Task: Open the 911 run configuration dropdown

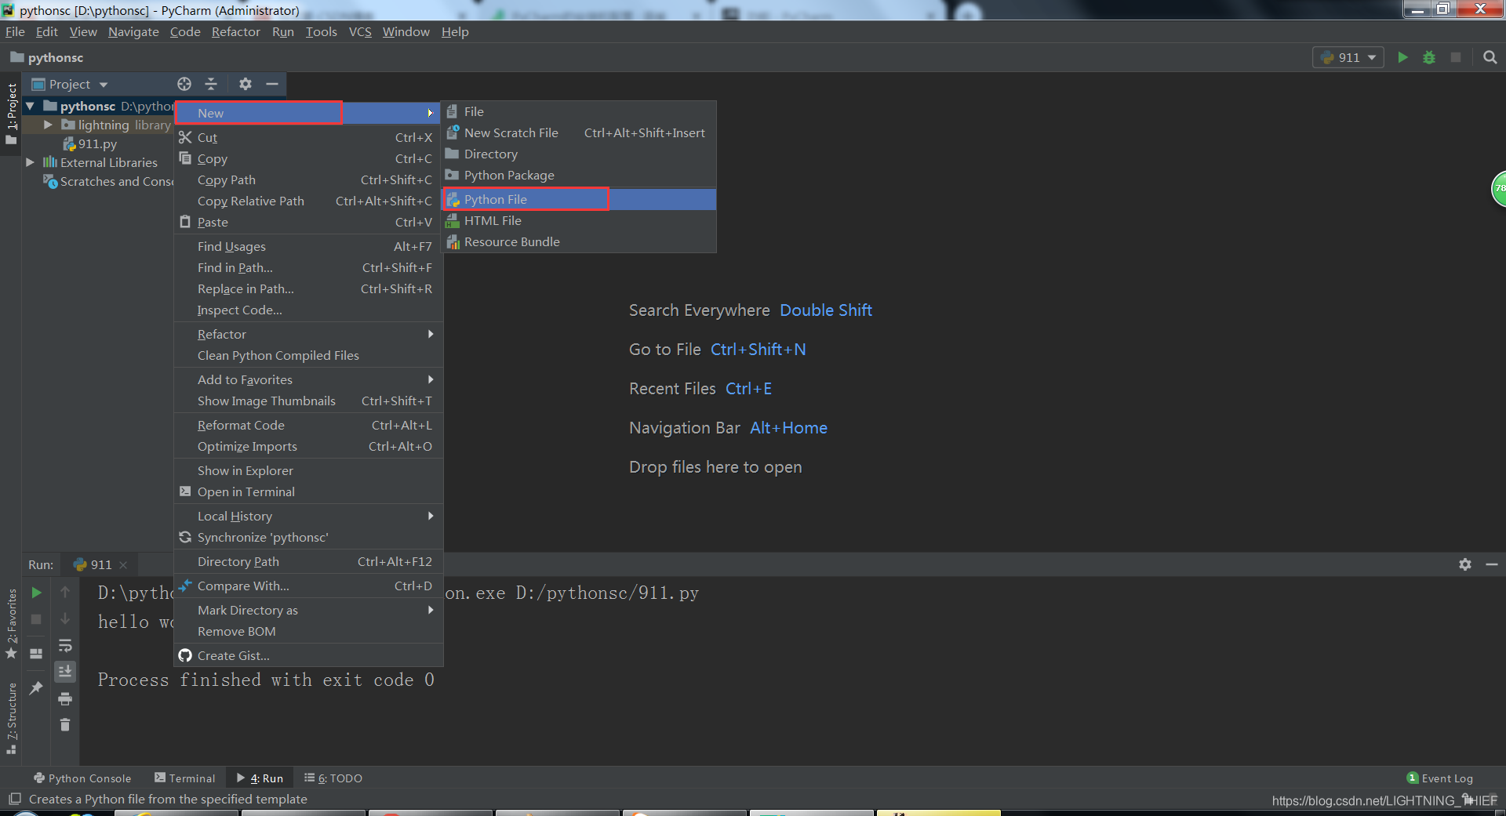Action: tap(1348, 57)
